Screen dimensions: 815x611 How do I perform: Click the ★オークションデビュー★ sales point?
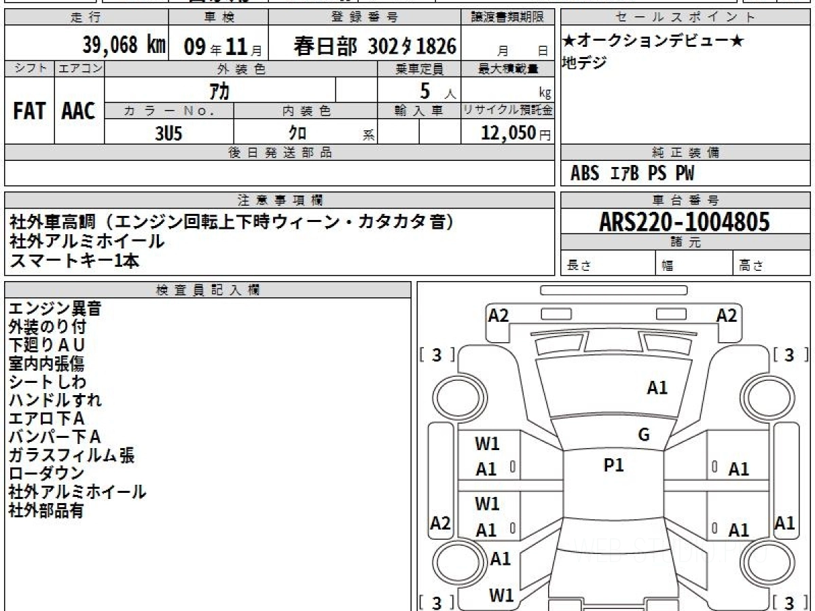[x=653, y=42]
